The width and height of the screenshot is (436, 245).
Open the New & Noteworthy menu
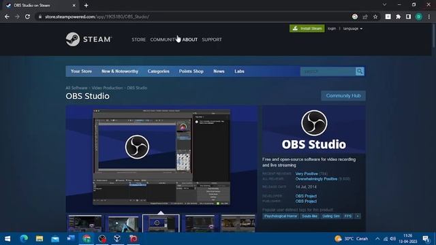coord(120,71)
